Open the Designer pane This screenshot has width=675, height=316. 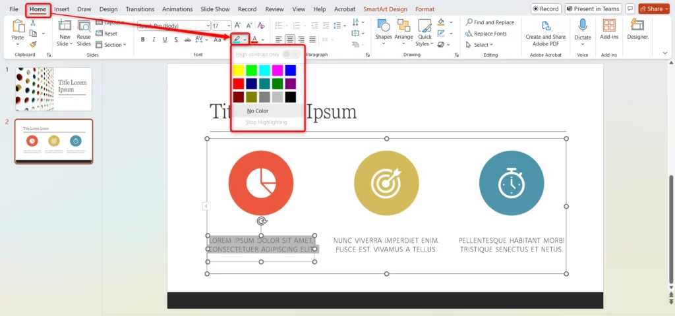(637, 29)
